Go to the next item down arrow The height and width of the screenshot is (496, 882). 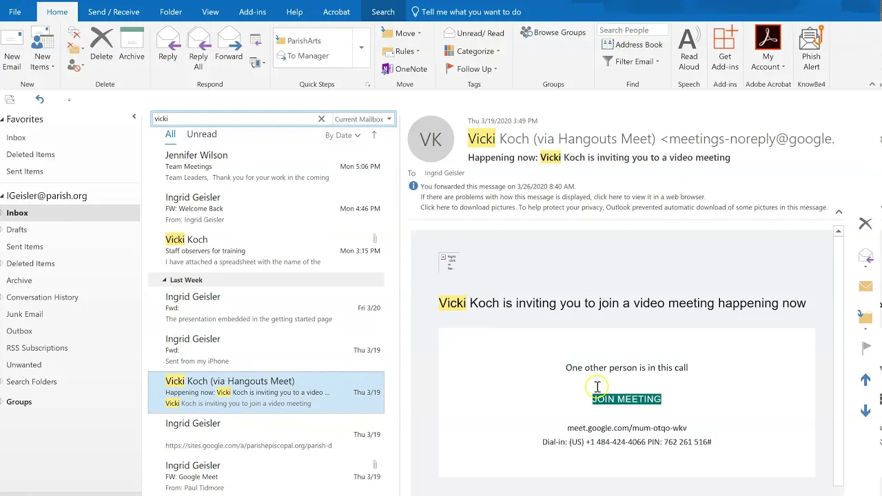pos(865,411)
